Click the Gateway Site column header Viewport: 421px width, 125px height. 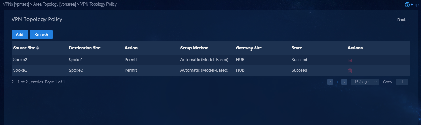[249, 48]
